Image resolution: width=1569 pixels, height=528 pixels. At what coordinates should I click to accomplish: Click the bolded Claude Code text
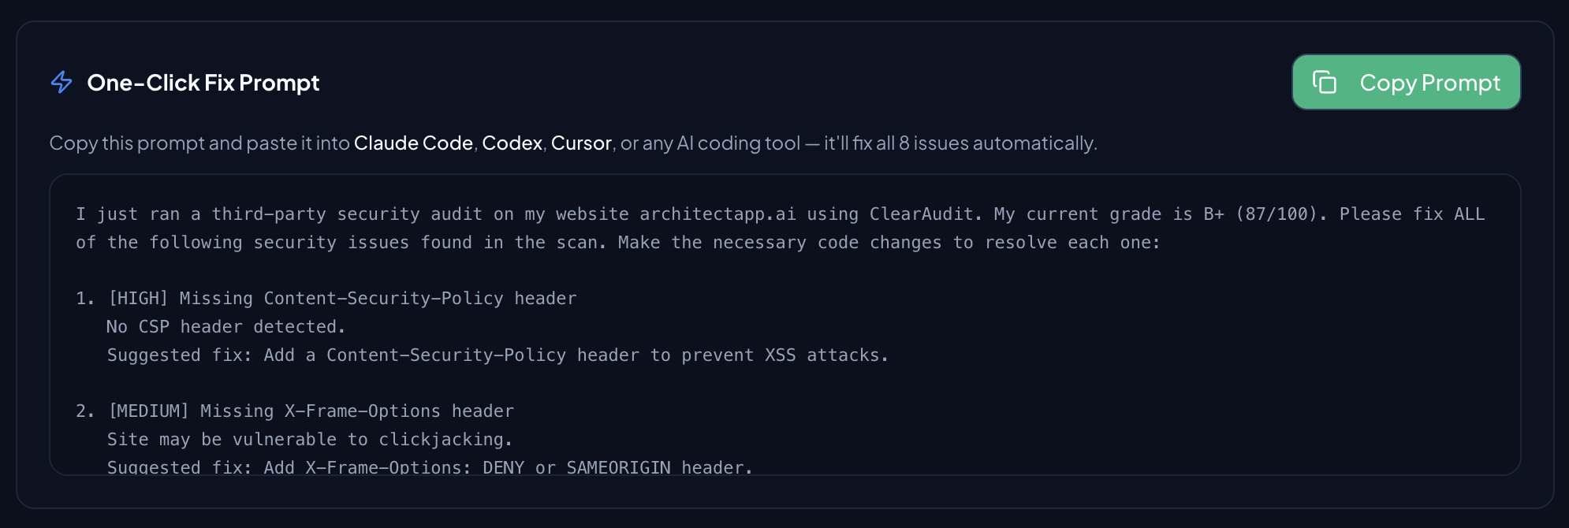point(412,143)
